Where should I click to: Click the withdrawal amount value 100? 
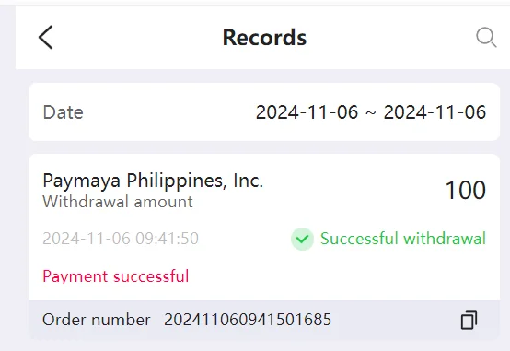click(466, 190)
